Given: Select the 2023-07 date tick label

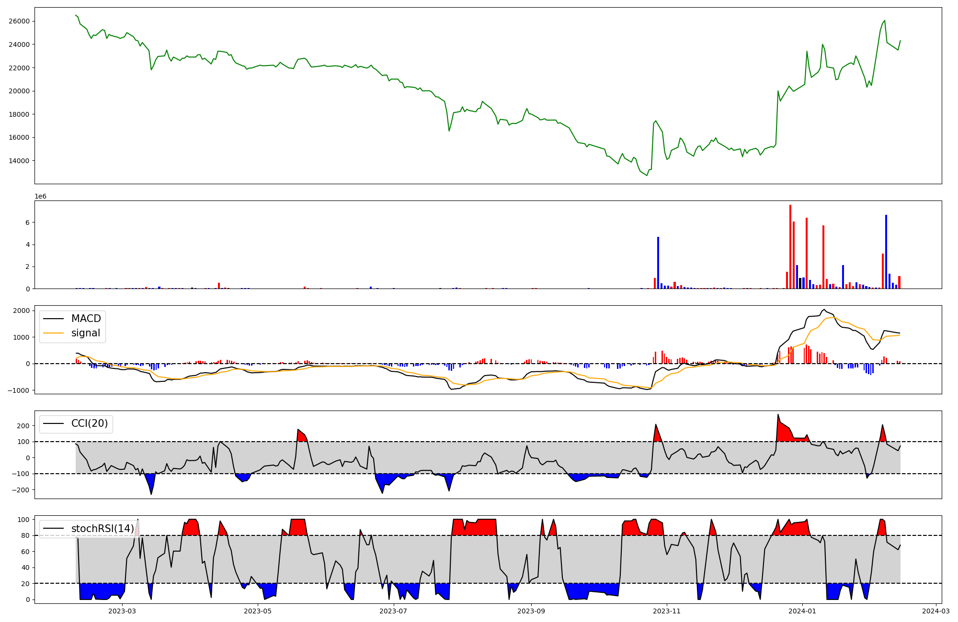Looking at the screenshot, I should click(394, 611).
